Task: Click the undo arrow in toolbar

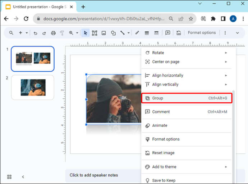Action: click(x=36, y=33)
